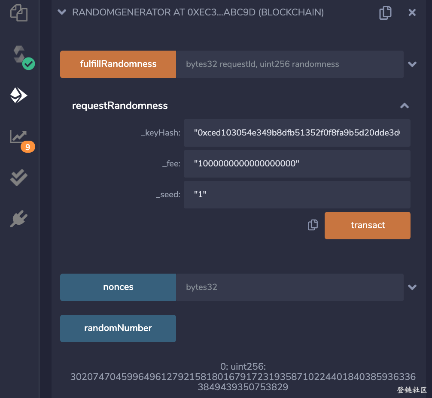Viewport: 432px width, 398px height.
Task: Open the plugin manager plug icon
Action: [x=19, y=219]
